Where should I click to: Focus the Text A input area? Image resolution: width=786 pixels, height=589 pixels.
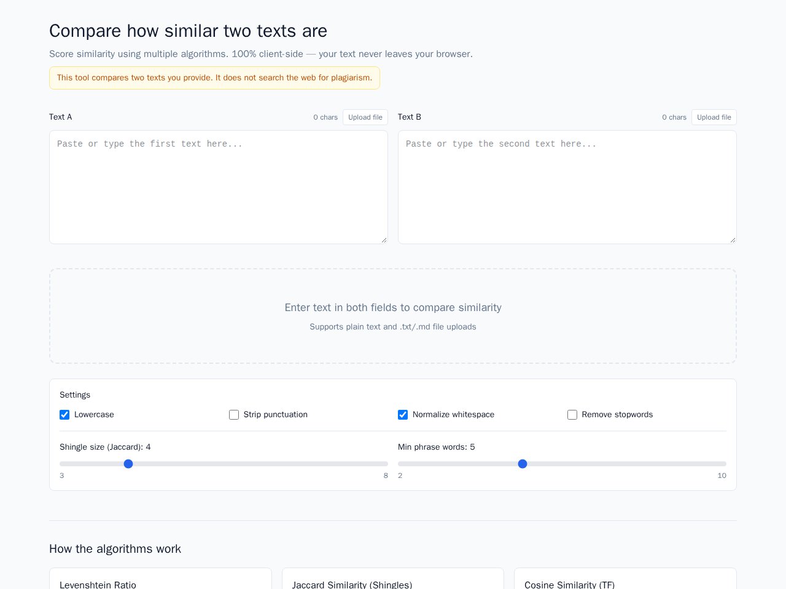[219, 187]
